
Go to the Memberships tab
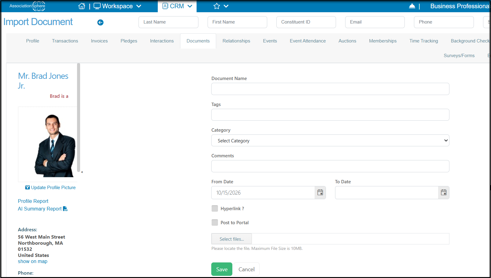(383, 41)
